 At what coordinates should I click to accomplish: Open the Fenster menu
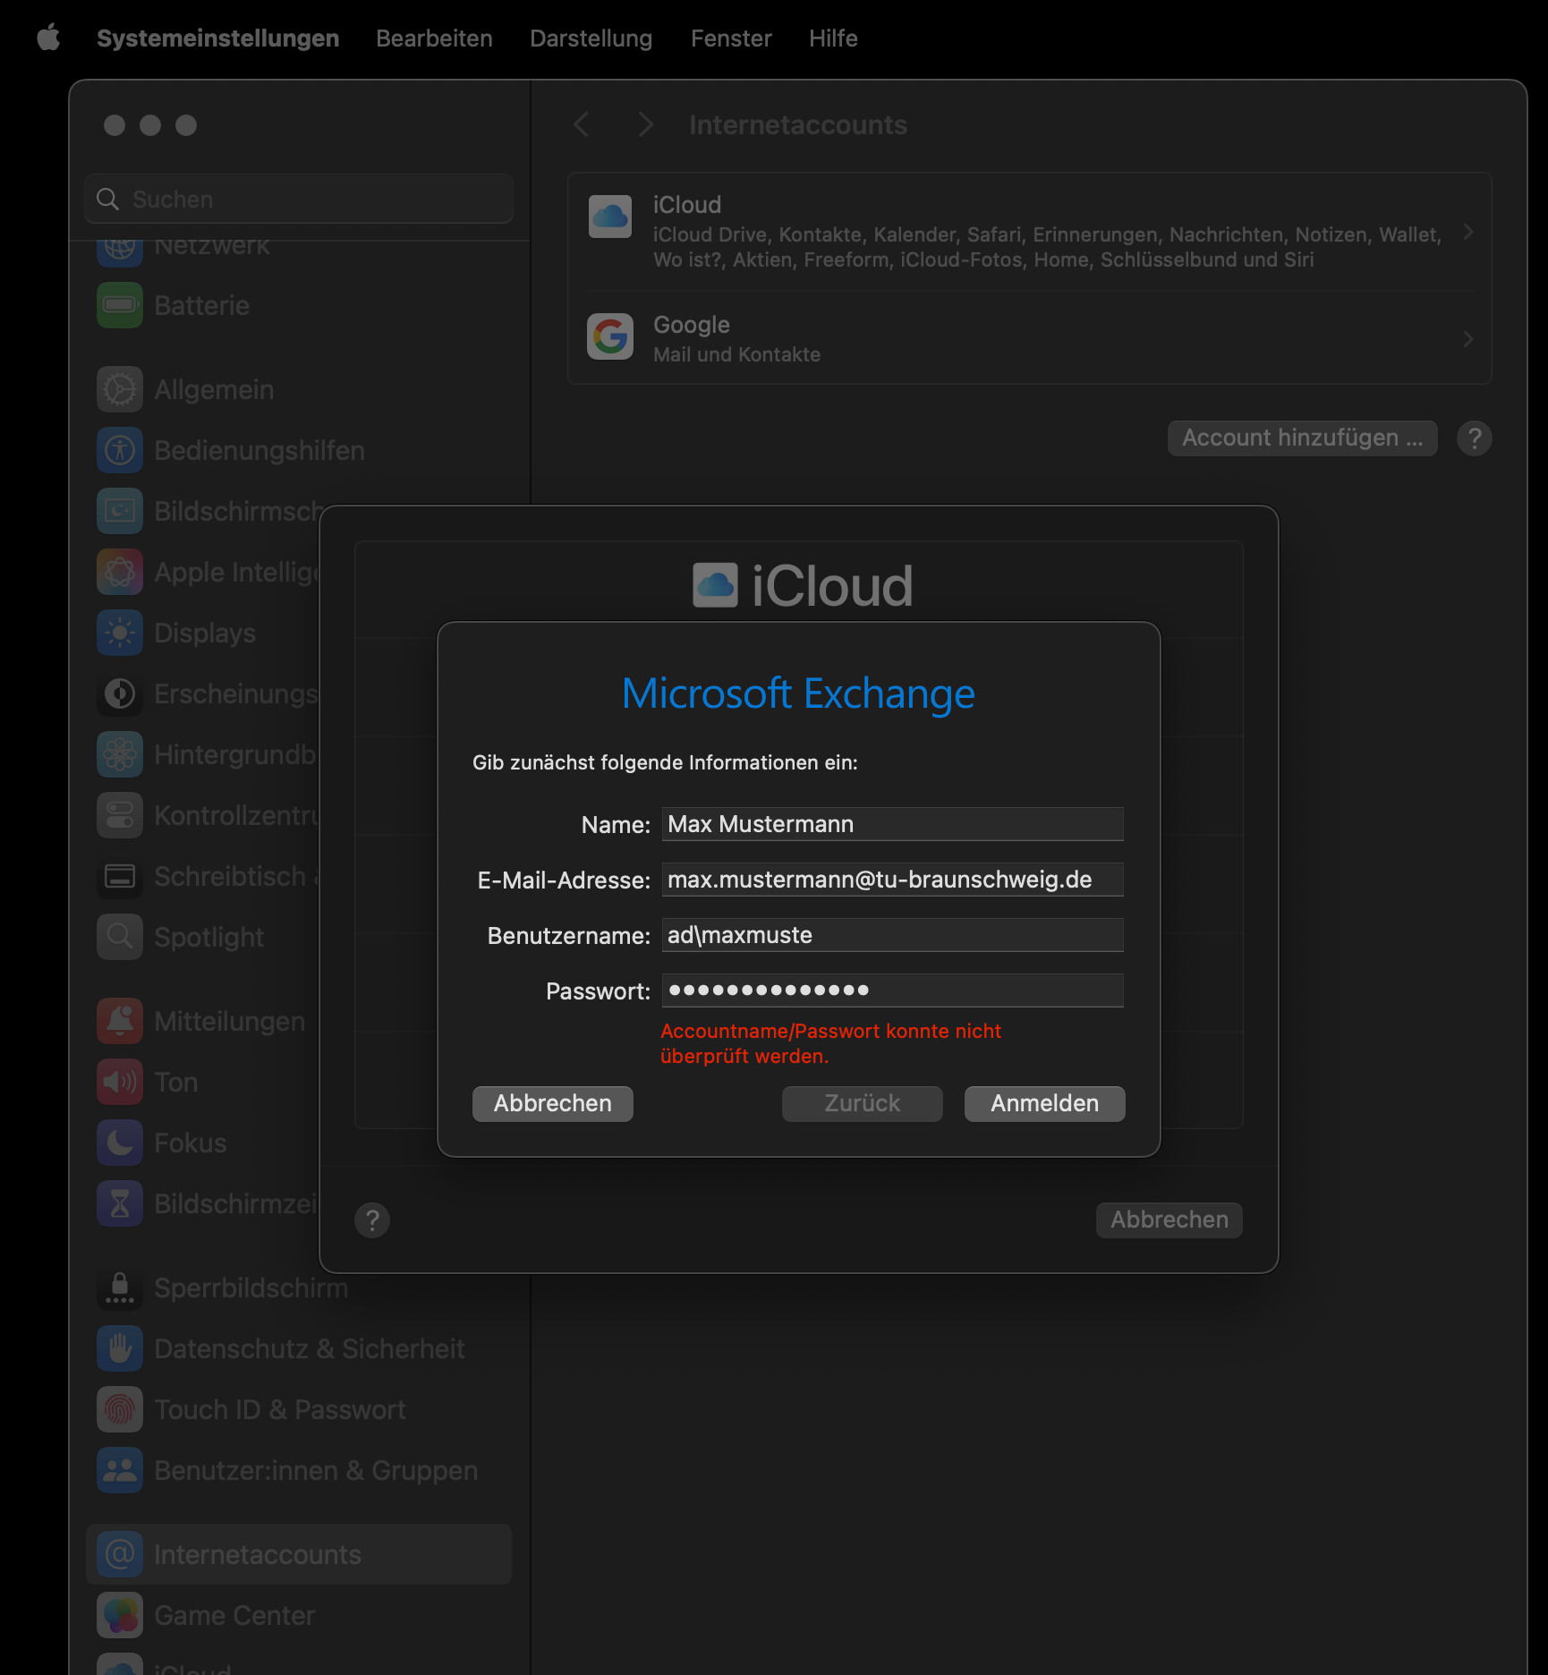[731, 38]
